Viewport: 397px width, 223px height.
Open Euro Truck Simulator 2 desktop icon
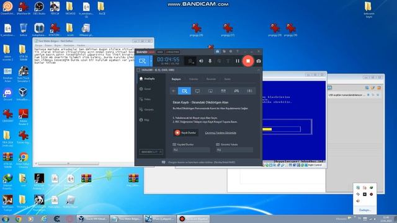24,74
